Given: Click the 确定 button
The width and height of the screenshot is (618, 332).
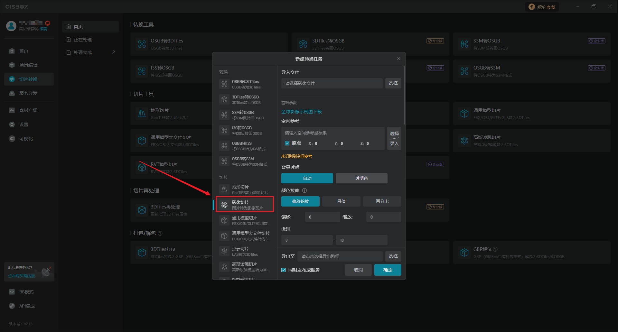Looking at the screenshot, I should click(388, 270).
